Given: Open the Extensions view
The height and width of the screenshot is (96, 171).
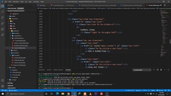Looking at the screenshot, I should point(2,29).
